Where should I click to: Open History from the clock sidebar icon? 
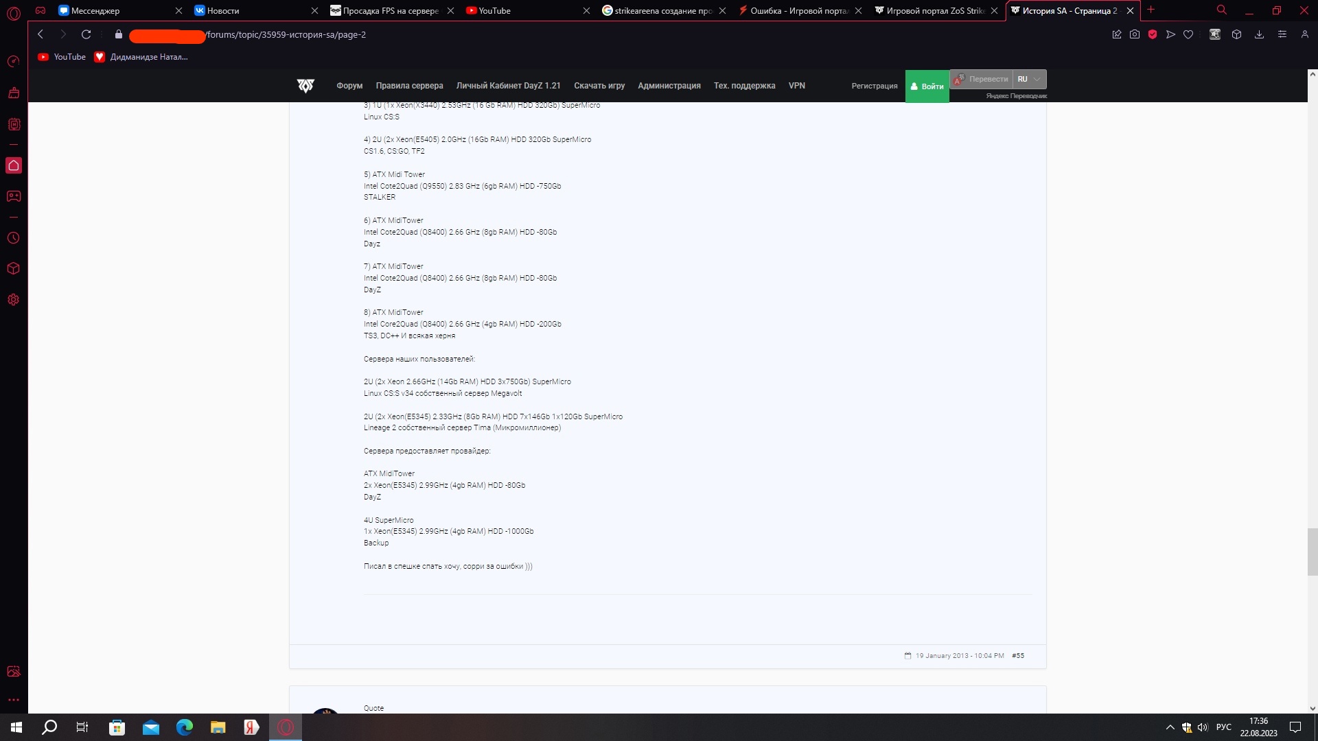click(x=14, y=238)
